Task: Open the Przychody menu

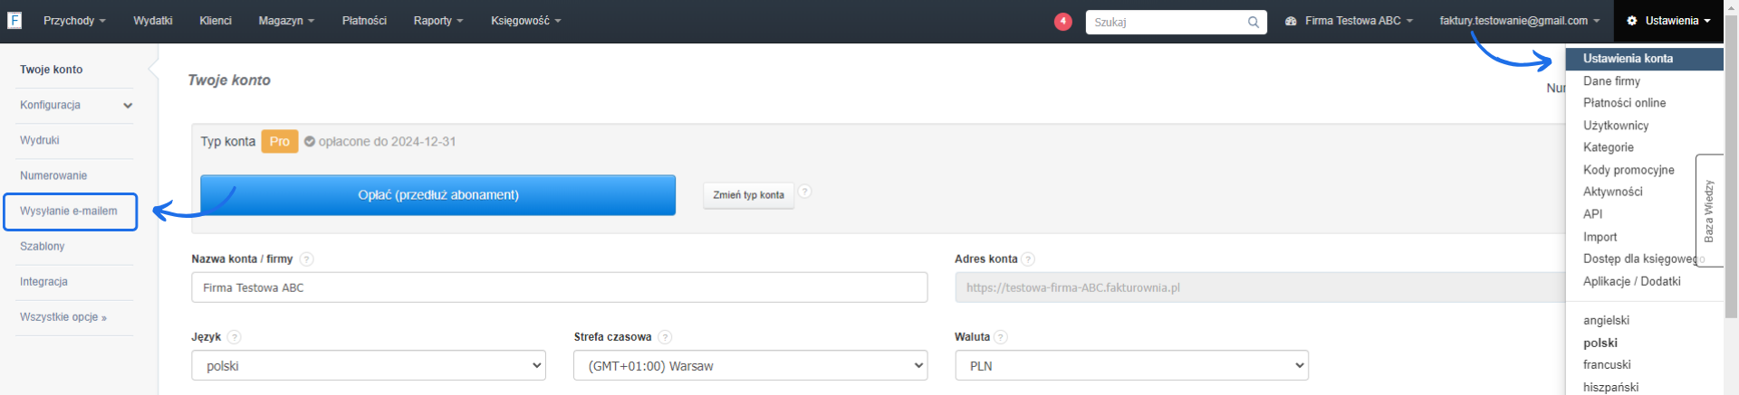Action: click(x=74, y=21)
